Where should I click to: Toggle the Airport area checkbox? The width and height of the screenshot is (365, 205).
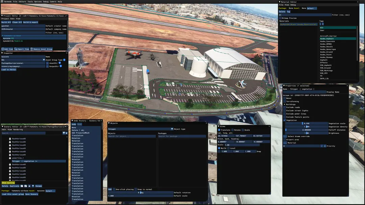click(x=285, y=140)
